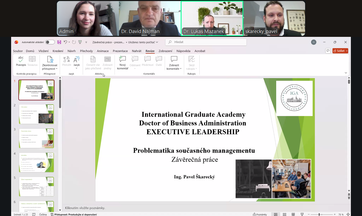362x216 pixels.
Task: Switch to Slide Sorter view icon
Action: click(284, 214)
